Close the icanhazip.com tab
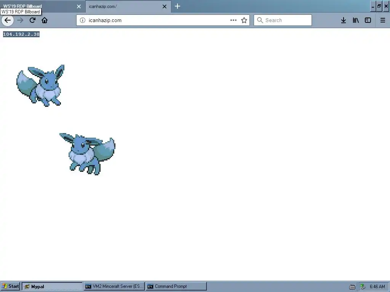The image size is (390, 292). coord(165,6)
